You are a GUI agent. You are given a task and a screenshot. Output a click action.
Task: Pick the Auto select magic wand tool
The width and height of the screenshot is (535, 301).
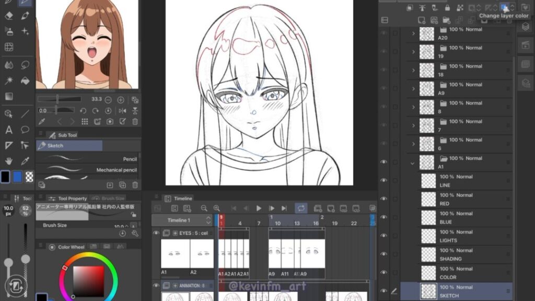coord(9,81)
